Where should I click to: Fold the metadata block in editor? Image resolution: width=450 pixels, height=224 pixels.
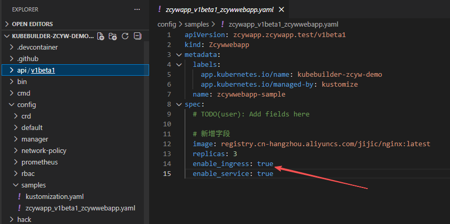pos(179,55)
